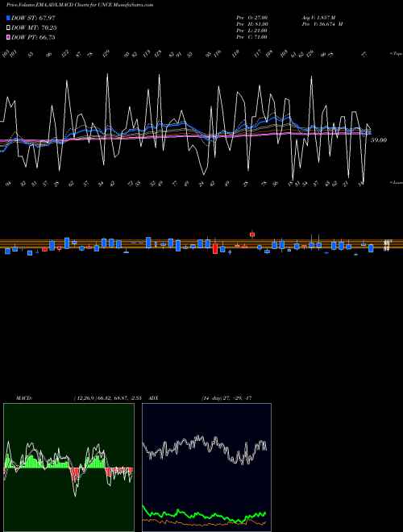Click the lone red candlestick above the orange band

(x=252, y=234)
